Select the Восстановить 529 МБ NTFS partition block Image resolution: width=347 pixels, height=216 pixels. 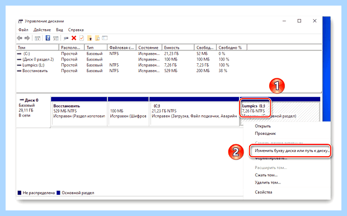point(79,111)
